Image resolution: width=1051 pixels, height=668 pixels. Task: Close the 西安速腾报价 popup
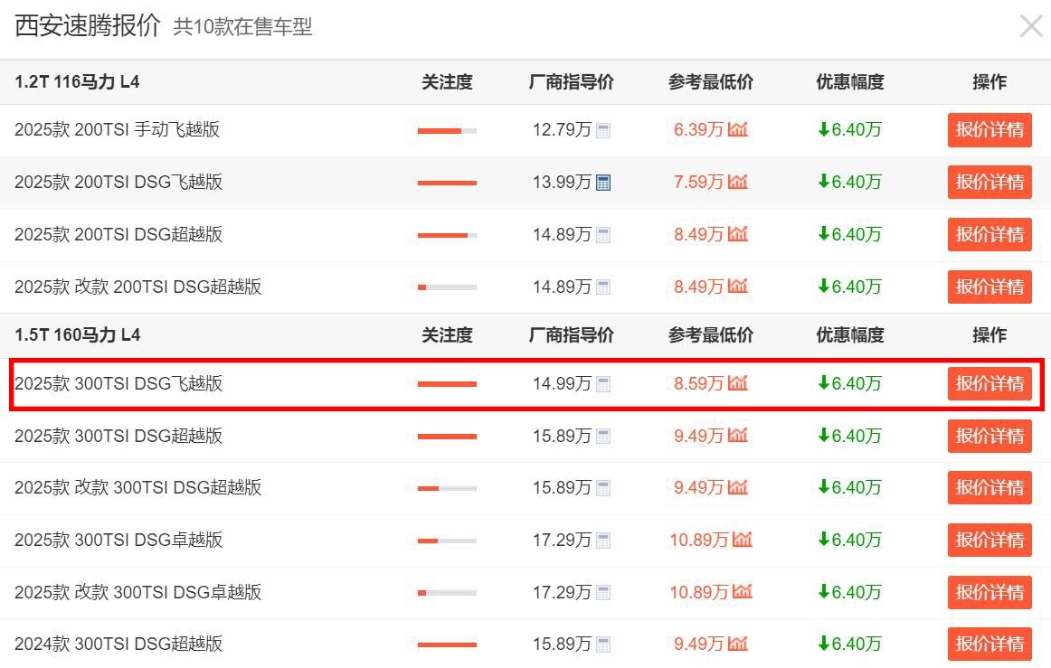[x=1031, y=27]
